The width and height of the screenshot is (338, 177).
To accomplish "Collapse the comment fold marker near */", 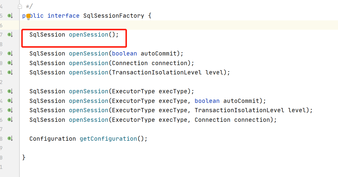I will 20,7.
